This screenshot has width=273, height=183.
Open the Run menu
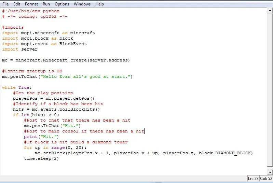46,4
